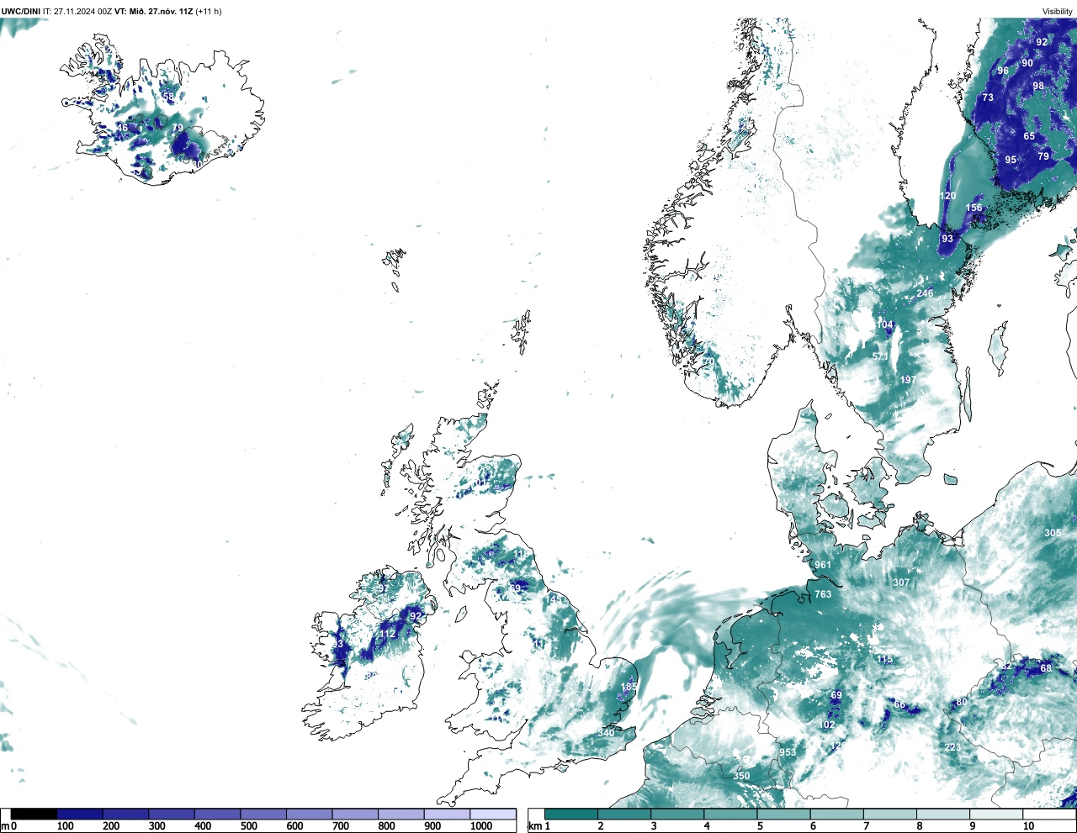Click the '69' value in western Germany
Image resolution: width=1077 pixels, height=833 pixels.
pyautogui.click(x=836, y=695)
